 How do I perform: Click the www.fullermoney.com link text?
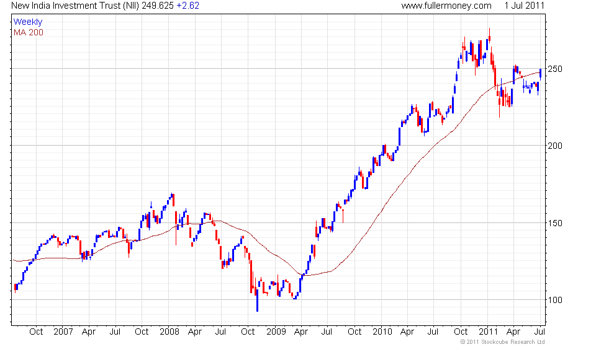click(446, 6)
